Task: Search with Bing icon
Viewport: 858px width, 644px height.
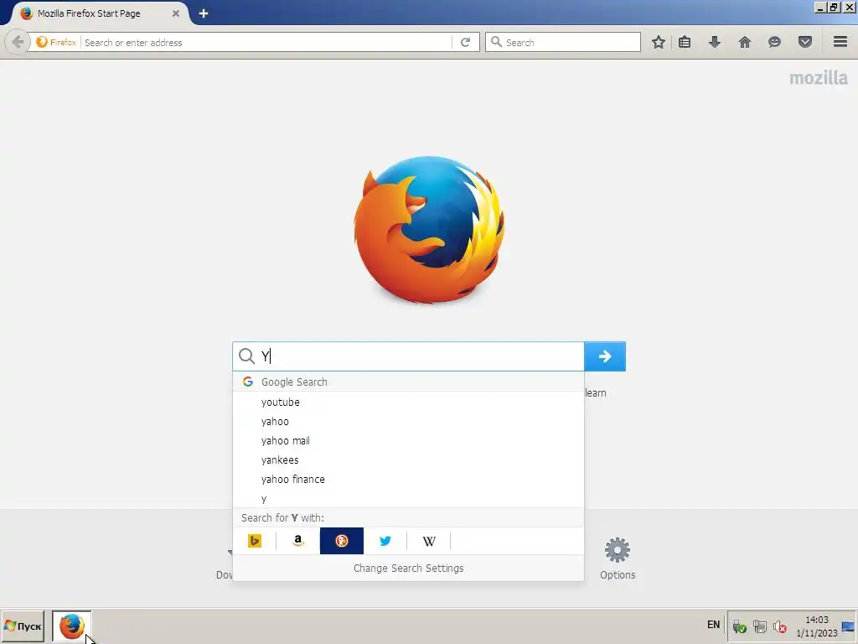Action: 255,541
